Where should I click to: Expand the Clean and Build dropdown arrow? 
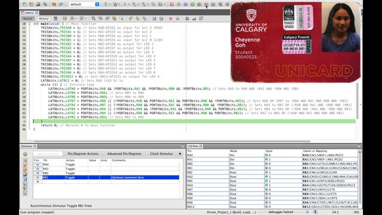(x=119, y=4)
